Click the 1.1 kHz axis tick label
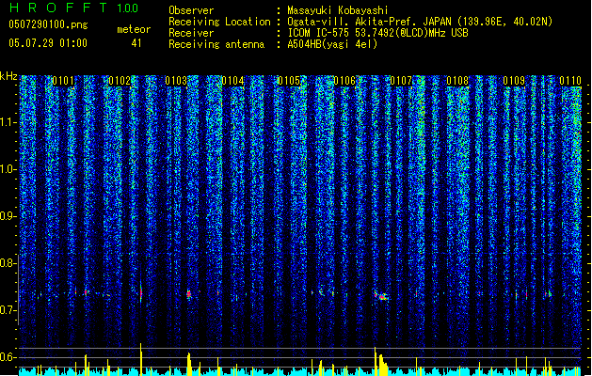This screenshot has width=592, height=376. point(8,122)
